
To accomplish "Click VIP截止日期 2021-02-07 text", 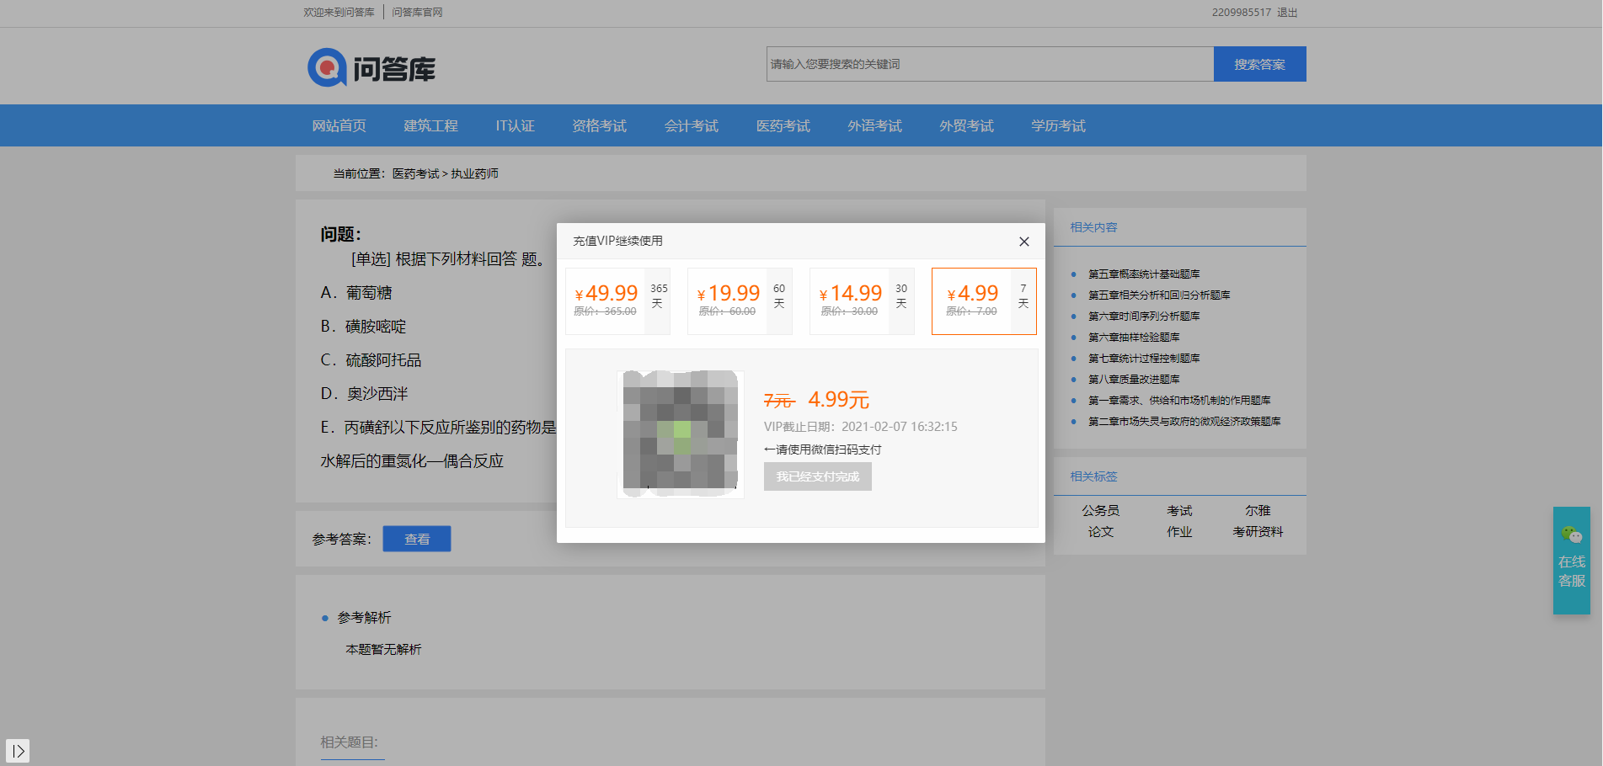I will (861, 427).
